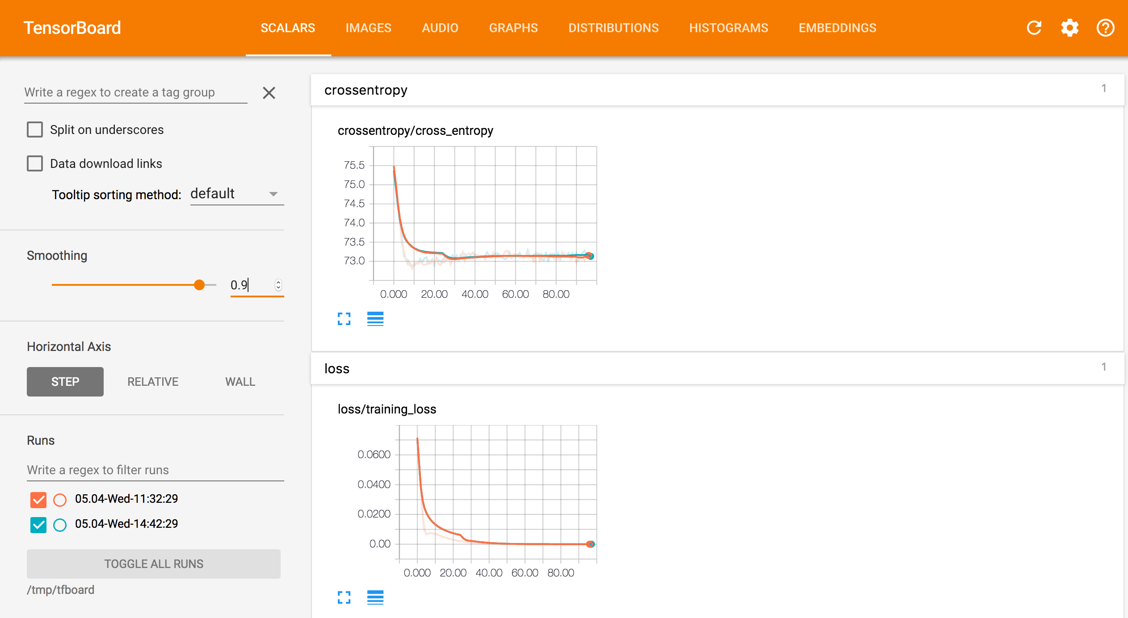1128x618 pixels.
Task: Clear the tag group regex with X
Action: tap(269, 93)
